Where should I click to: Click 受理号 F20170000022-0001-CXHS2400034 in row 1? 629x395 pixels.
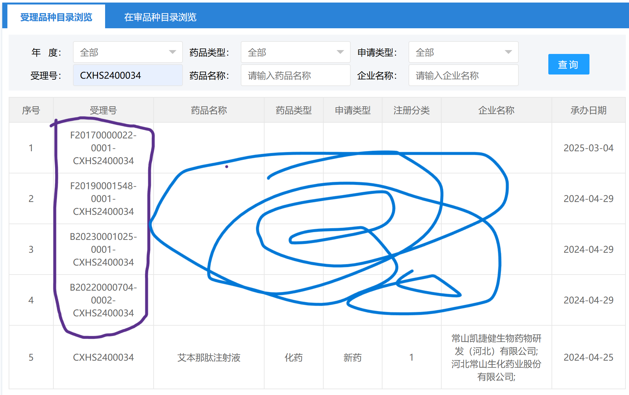pos(103,148)
